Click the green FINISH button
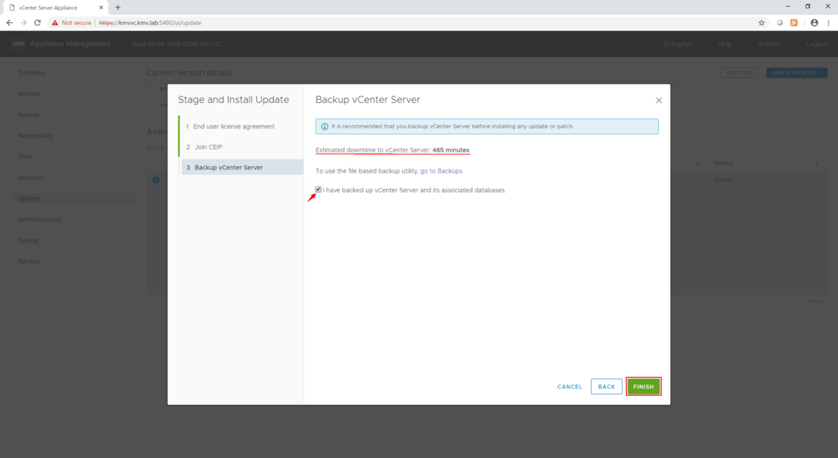Screen dimensions: 838x458 [643, 387]
